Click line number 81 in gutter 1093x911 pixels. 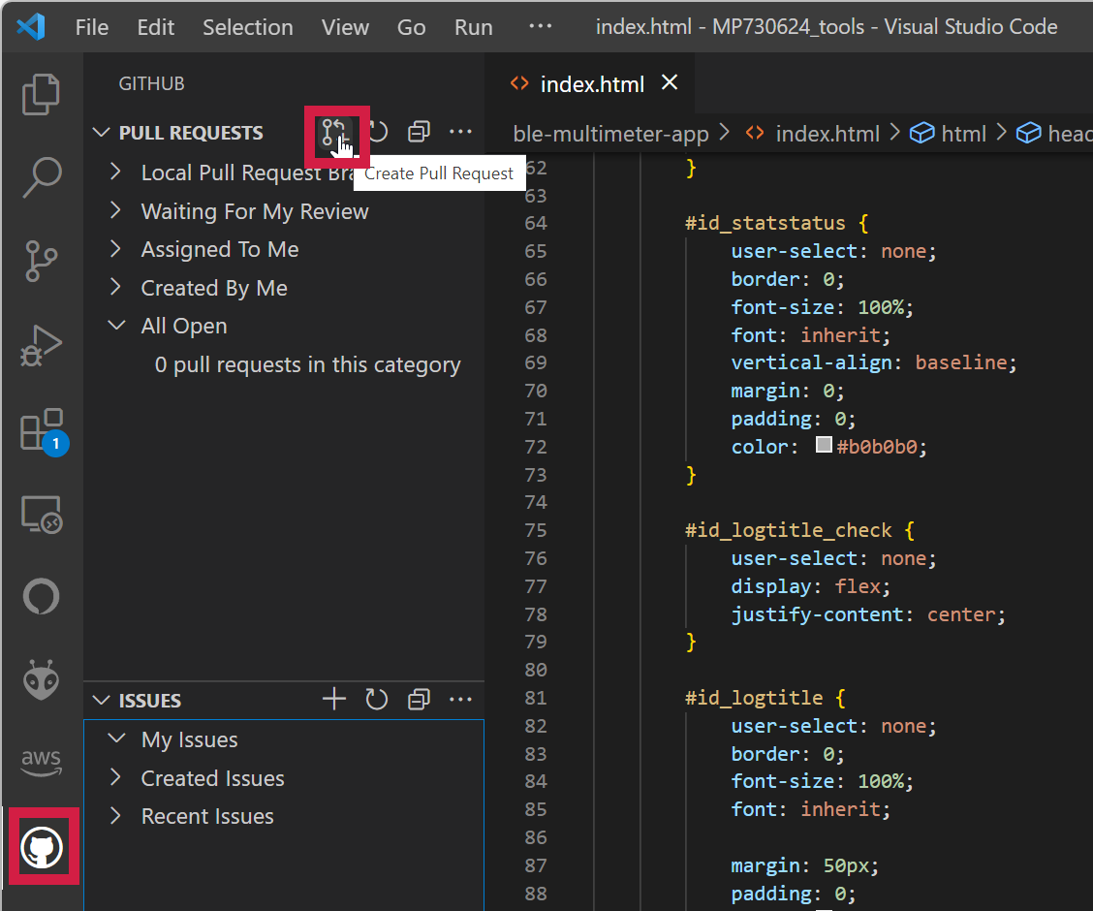pos(535,698)
